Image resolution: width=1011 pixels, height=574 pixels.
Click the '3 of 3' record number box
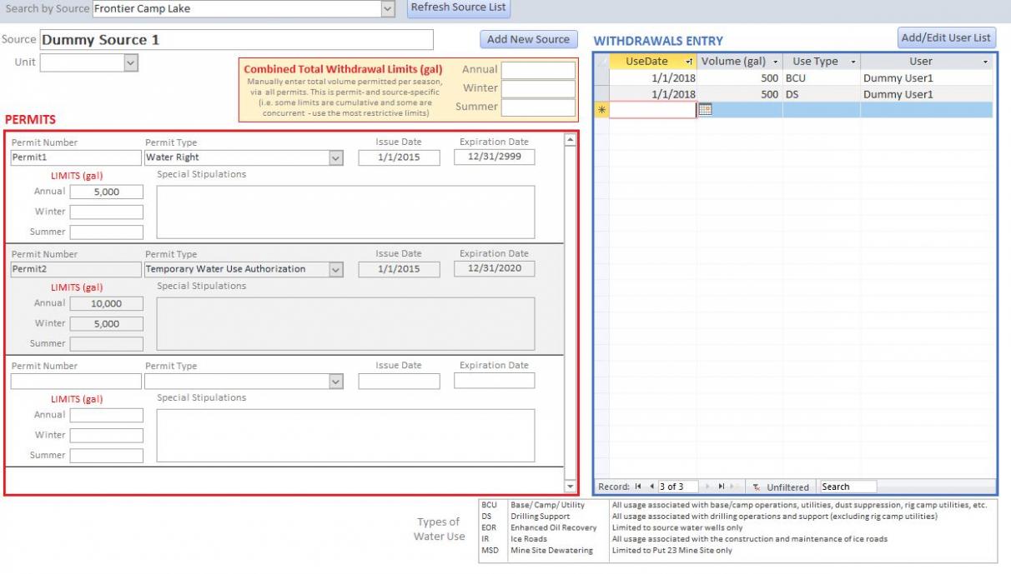[677, 487]
